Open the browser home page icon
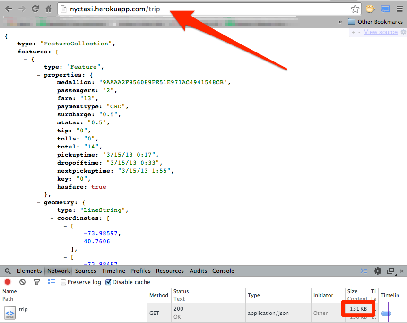 pos(48,9)
